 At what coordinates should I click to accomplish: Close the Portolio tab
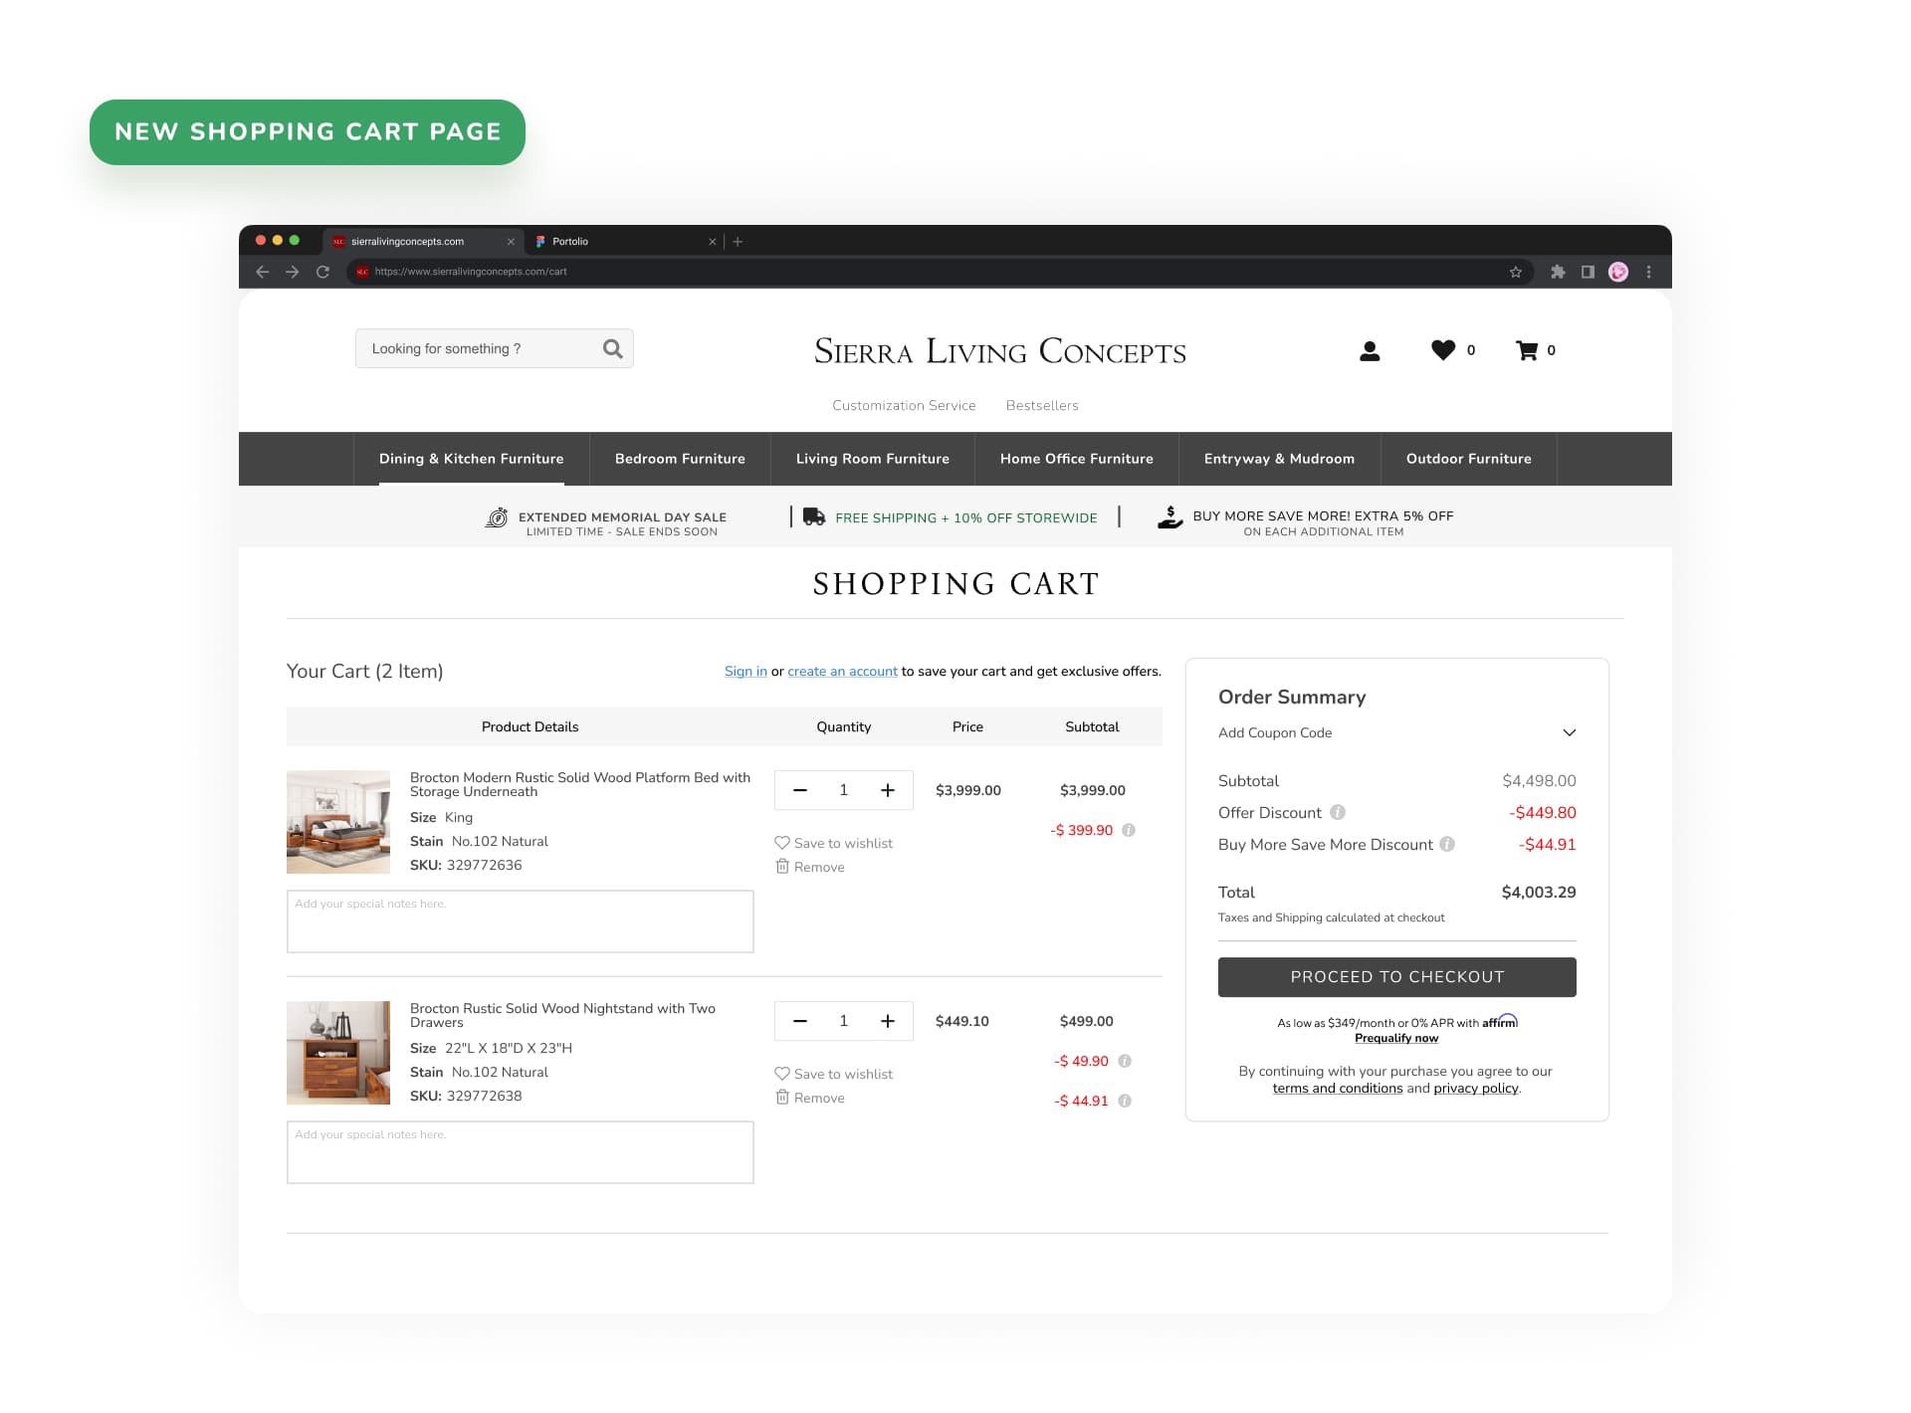tap(713, 241)
